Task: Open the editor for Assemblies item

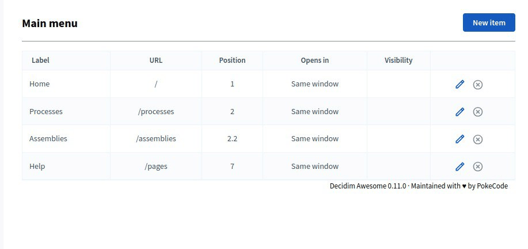Action: point(459,139)
